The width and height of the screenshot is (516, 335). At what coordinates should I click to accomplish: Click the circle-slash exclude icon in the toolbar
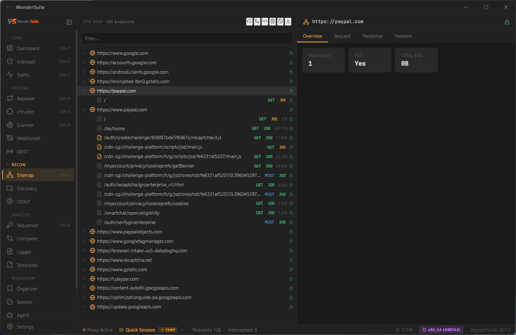(x=280, y=21)
